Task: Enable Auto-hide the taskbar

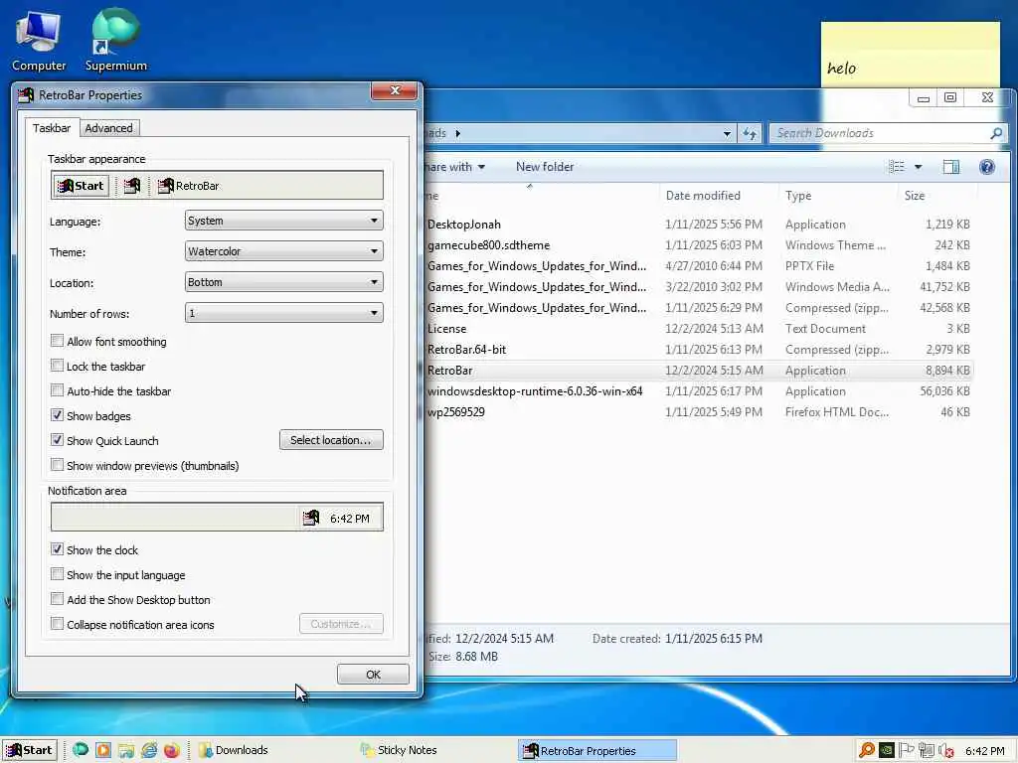Action: click(x=57, y=390)
